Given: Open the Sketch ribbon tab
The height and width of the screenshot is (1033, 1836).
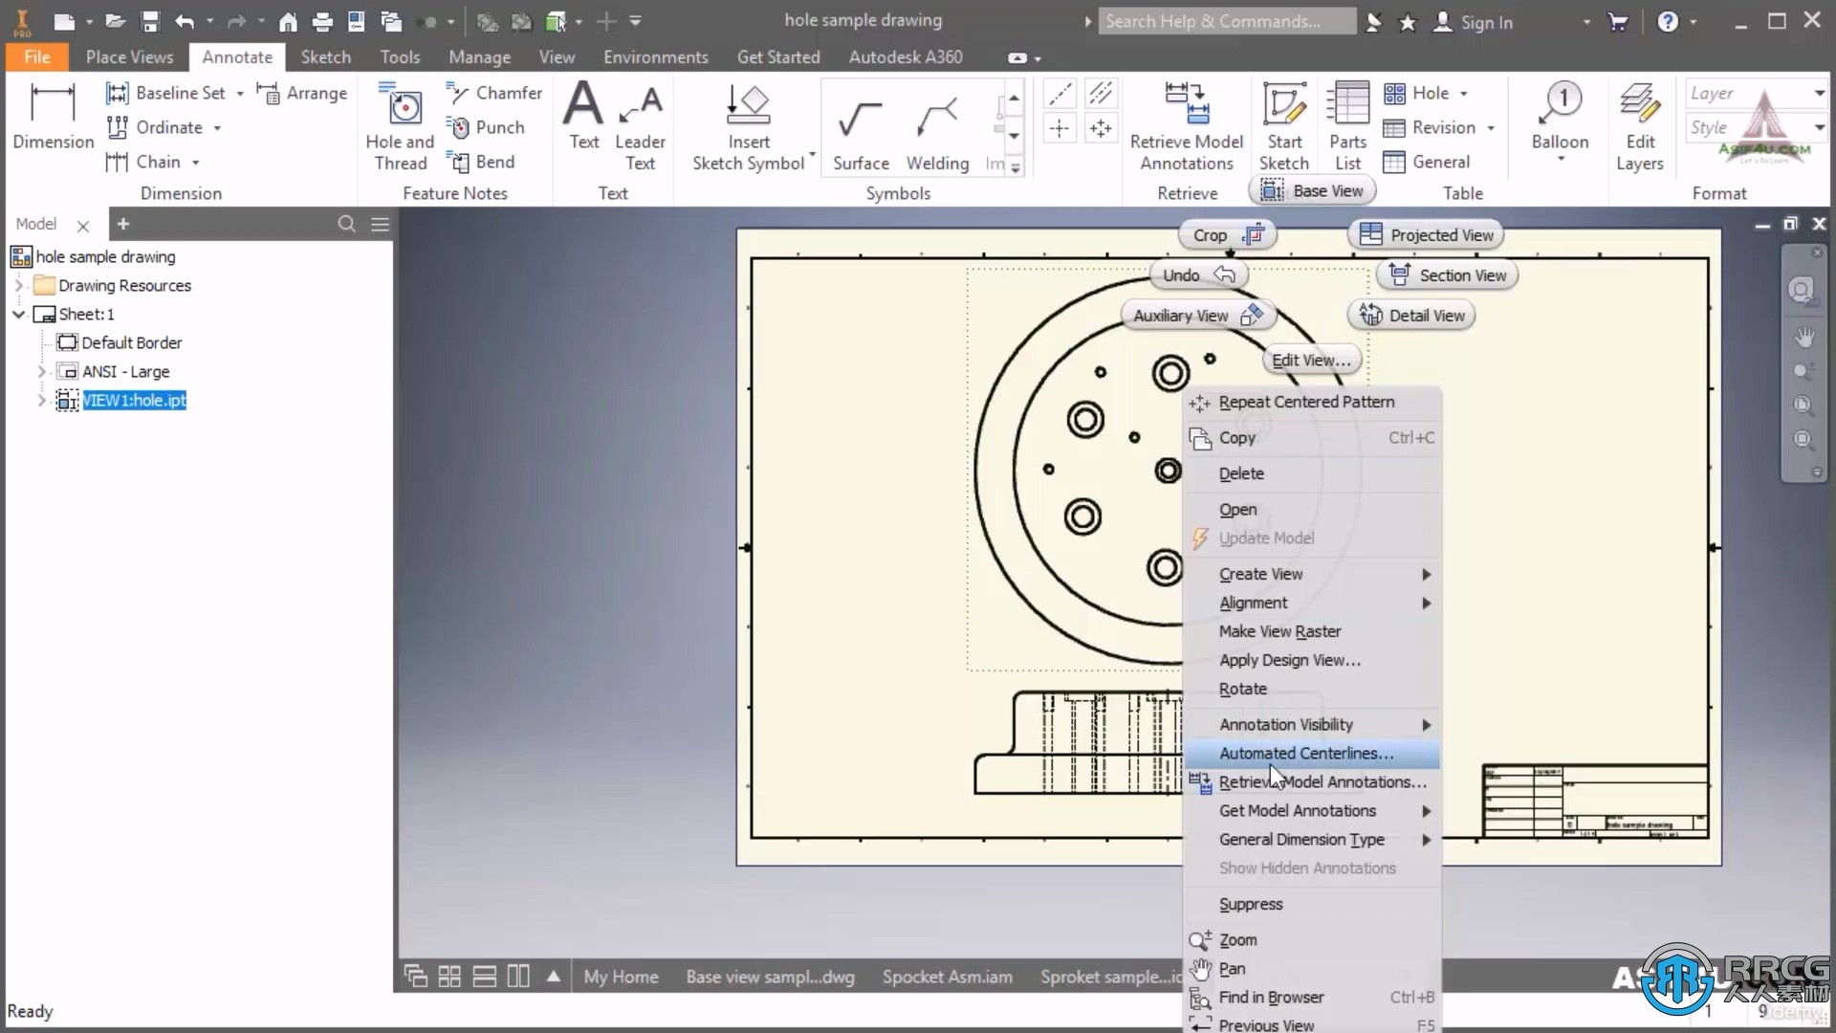Looking at the screenshot, I should pos(326,56).
